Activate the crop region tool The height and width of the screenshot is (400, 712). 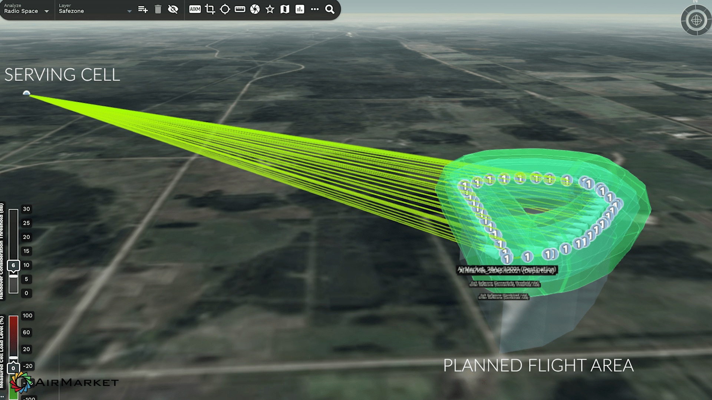210,10
